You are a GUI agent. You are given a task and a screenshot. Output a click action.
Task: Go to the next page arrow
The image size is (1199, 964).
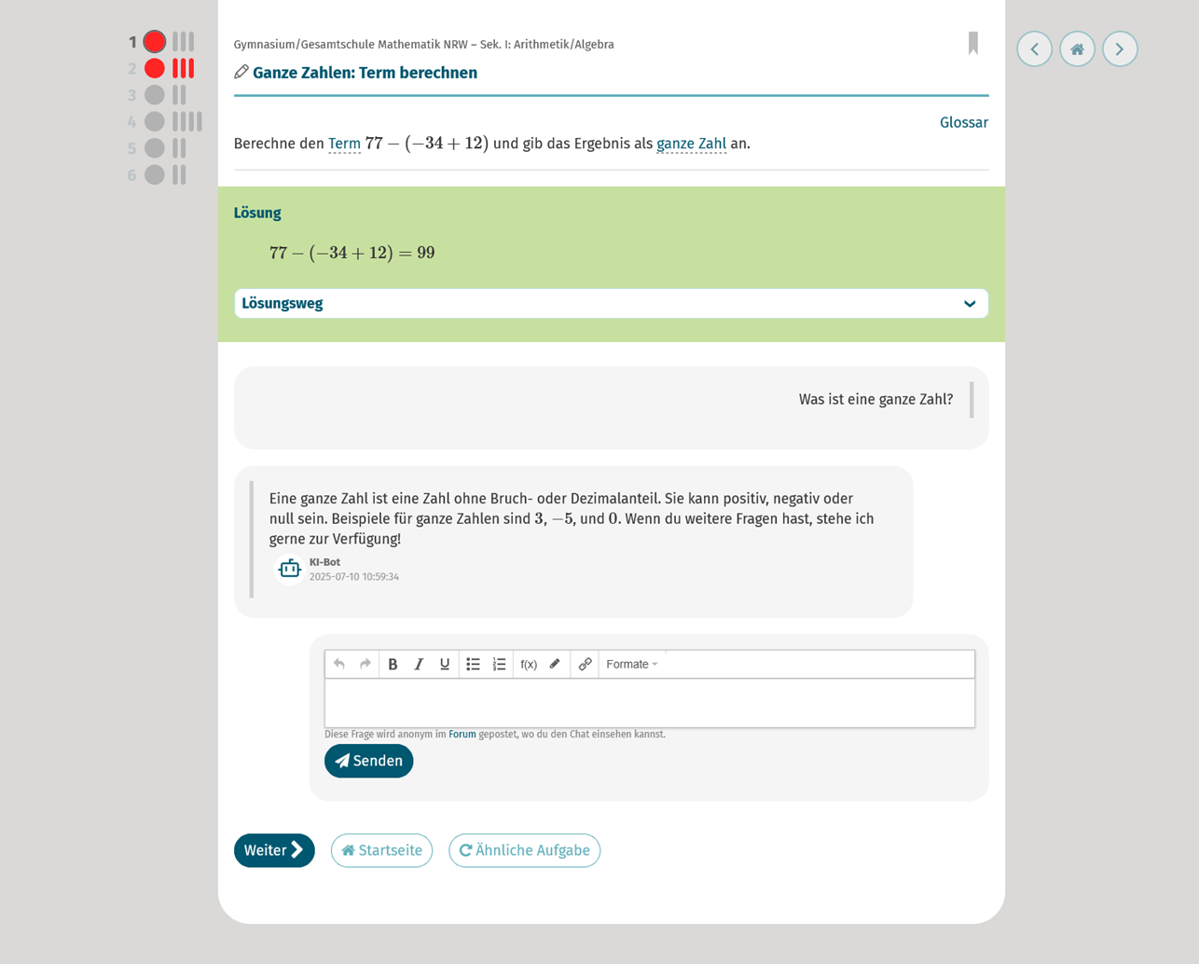pos(1120,49)
